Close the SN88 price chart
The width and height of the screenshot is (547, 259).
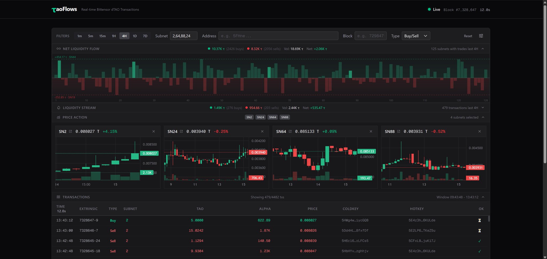click(x=479, y=131)
